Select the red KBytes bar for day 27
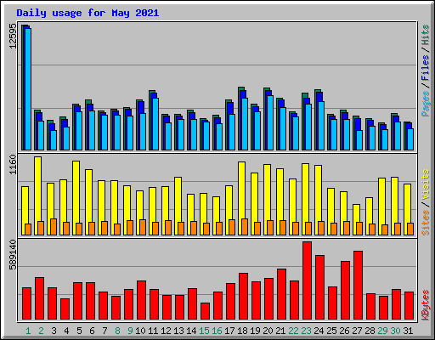The image size is (435, 340). (358, 286)
